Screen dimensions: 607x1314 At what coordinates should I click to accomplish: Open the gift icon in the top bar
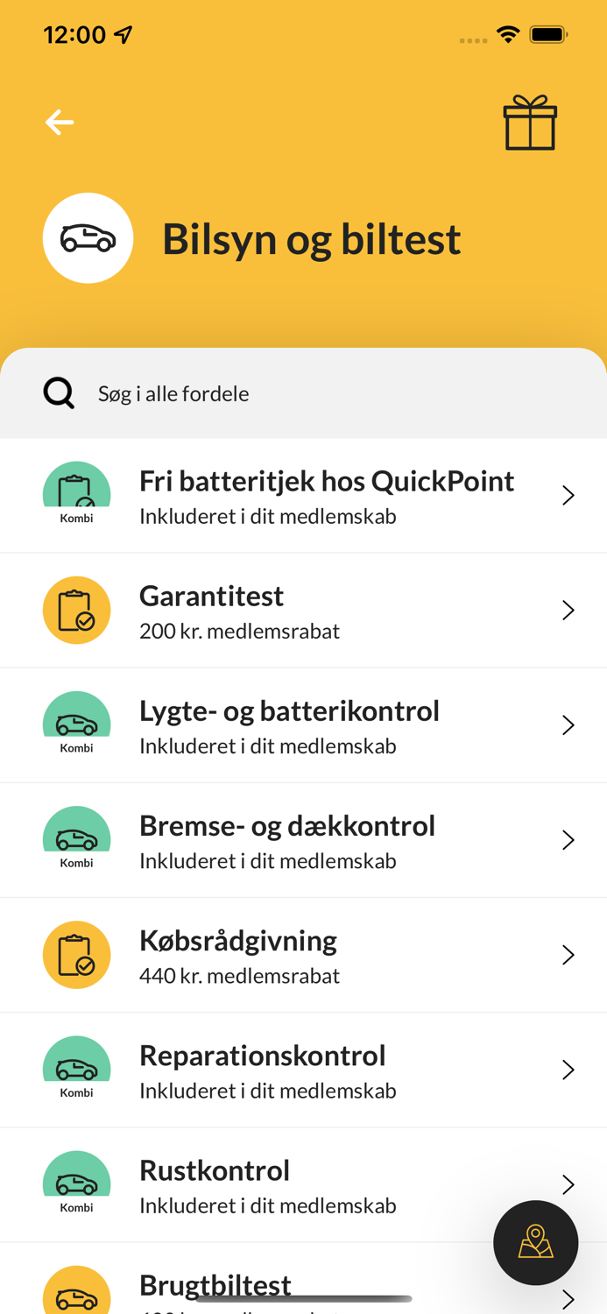pos(530,124)
